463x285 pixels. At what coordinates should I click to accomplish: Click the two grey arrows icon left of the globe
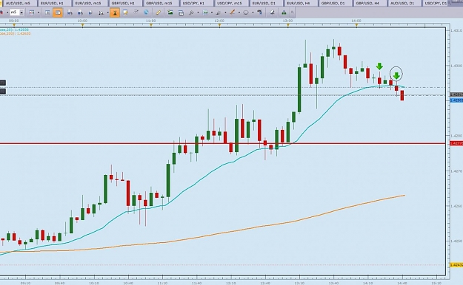coord(136,13)
